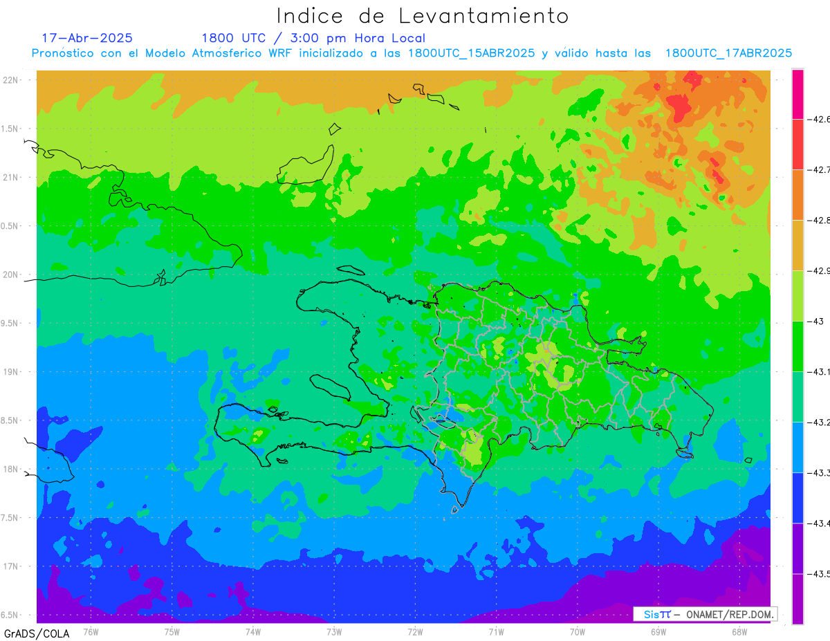Image resolution: width=830 pixels, height=641 pixels.
Task: Click the "SisTT - ONAMET/REP.DOM." credit box
Action: coord(705,614)
